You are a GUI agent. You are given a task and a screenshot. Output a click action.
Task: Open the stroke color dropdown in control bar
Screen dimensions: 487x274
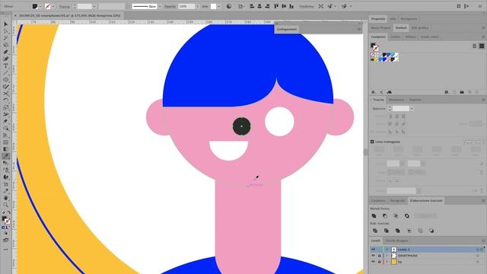tap(53, 6)
